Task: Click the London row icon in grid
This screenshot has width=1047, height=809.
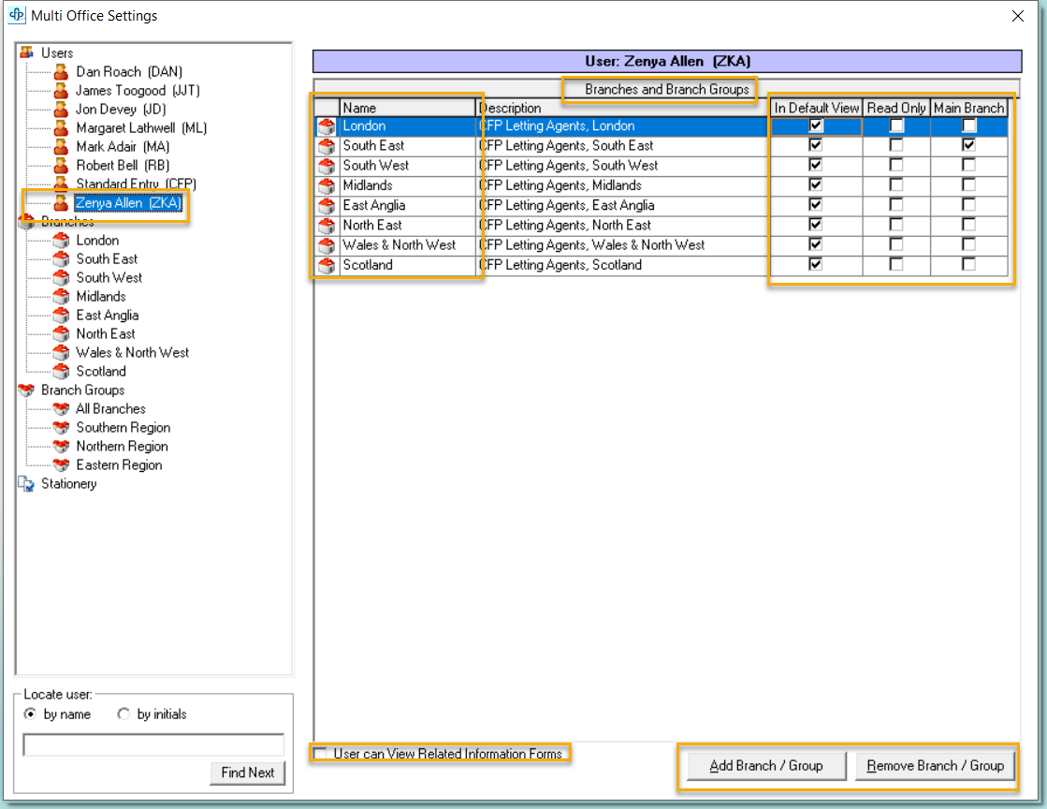Action: [327, 126]
